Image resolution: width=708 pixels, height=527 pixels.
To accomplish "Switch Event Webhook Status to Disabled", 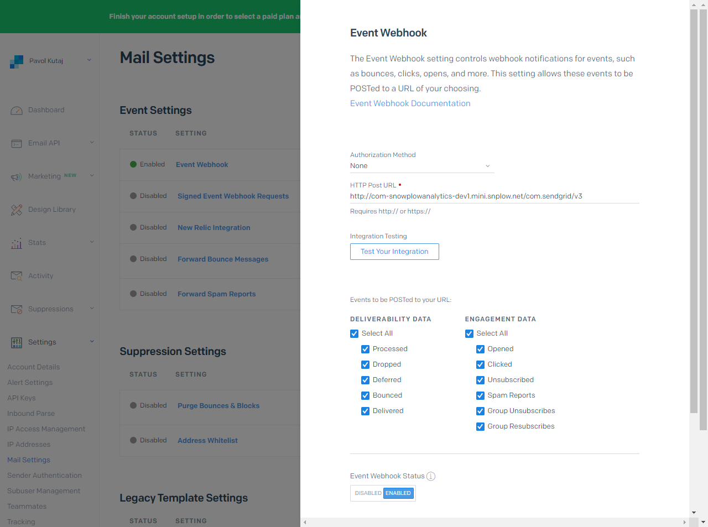I will coord(368,493).
